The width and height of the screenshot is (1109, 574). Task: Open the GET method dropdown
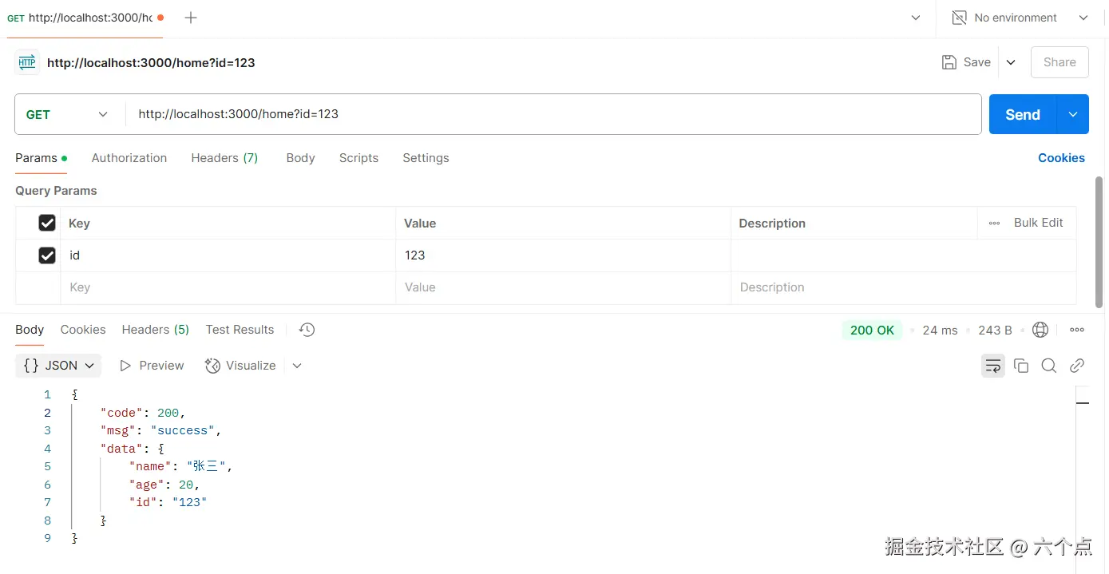pyautogui.click(x=69, y=114)
